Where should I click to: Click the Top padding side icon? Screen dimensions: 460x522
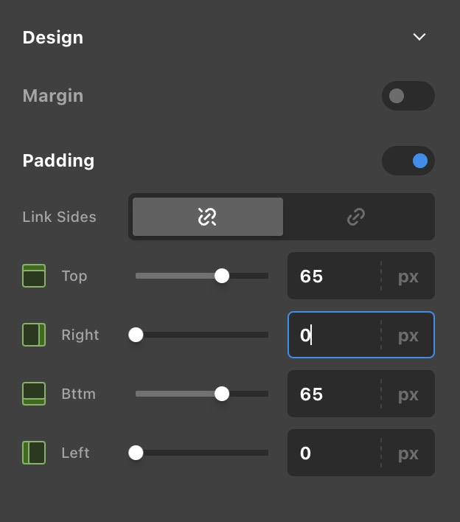34,276
